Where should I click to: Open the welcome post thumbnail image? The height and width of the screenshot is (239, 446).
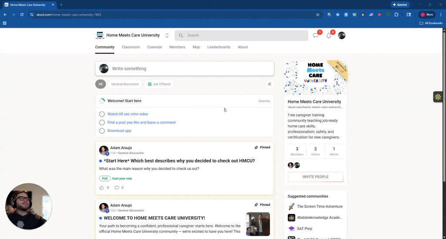[258, 224]
